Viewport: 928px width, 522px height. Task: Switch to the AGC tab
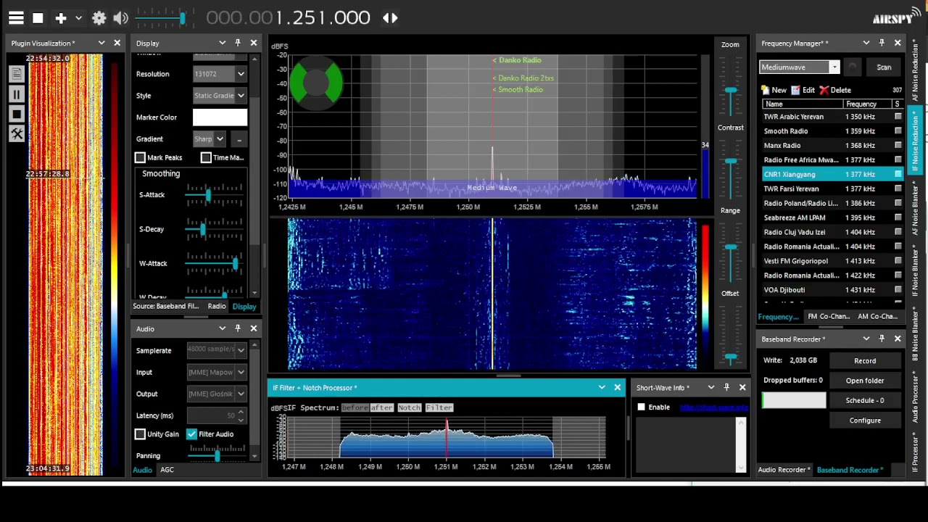(x=167, y=470)
